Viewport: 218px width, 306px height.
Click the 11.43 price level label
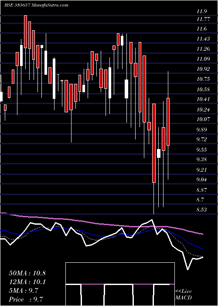tap(203, 39)
